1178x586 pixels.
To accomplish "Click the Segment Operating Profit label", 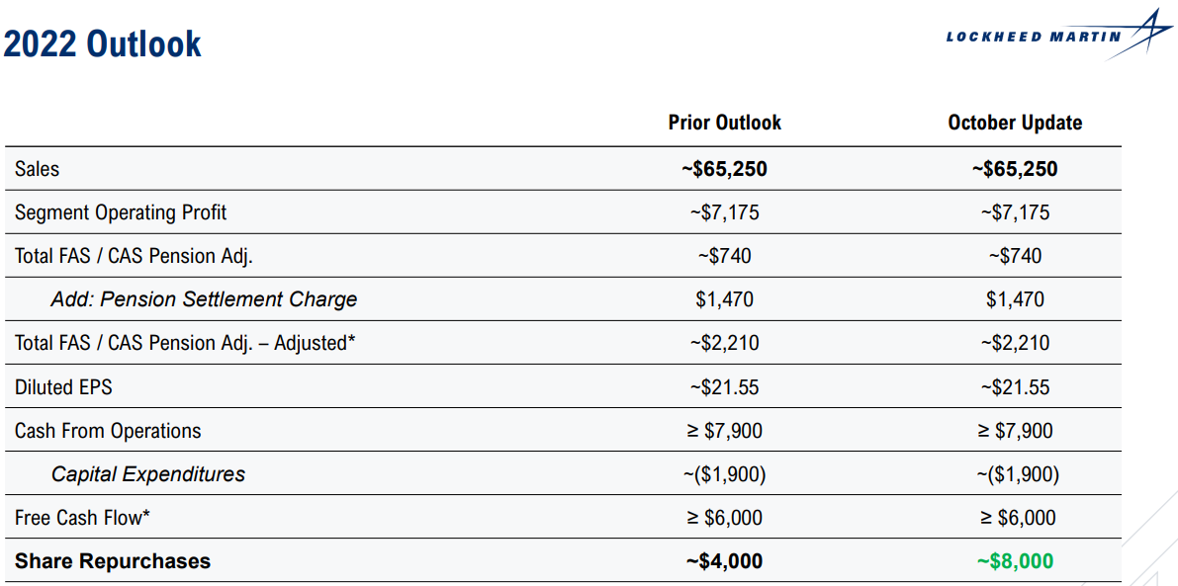I will 121,213.
